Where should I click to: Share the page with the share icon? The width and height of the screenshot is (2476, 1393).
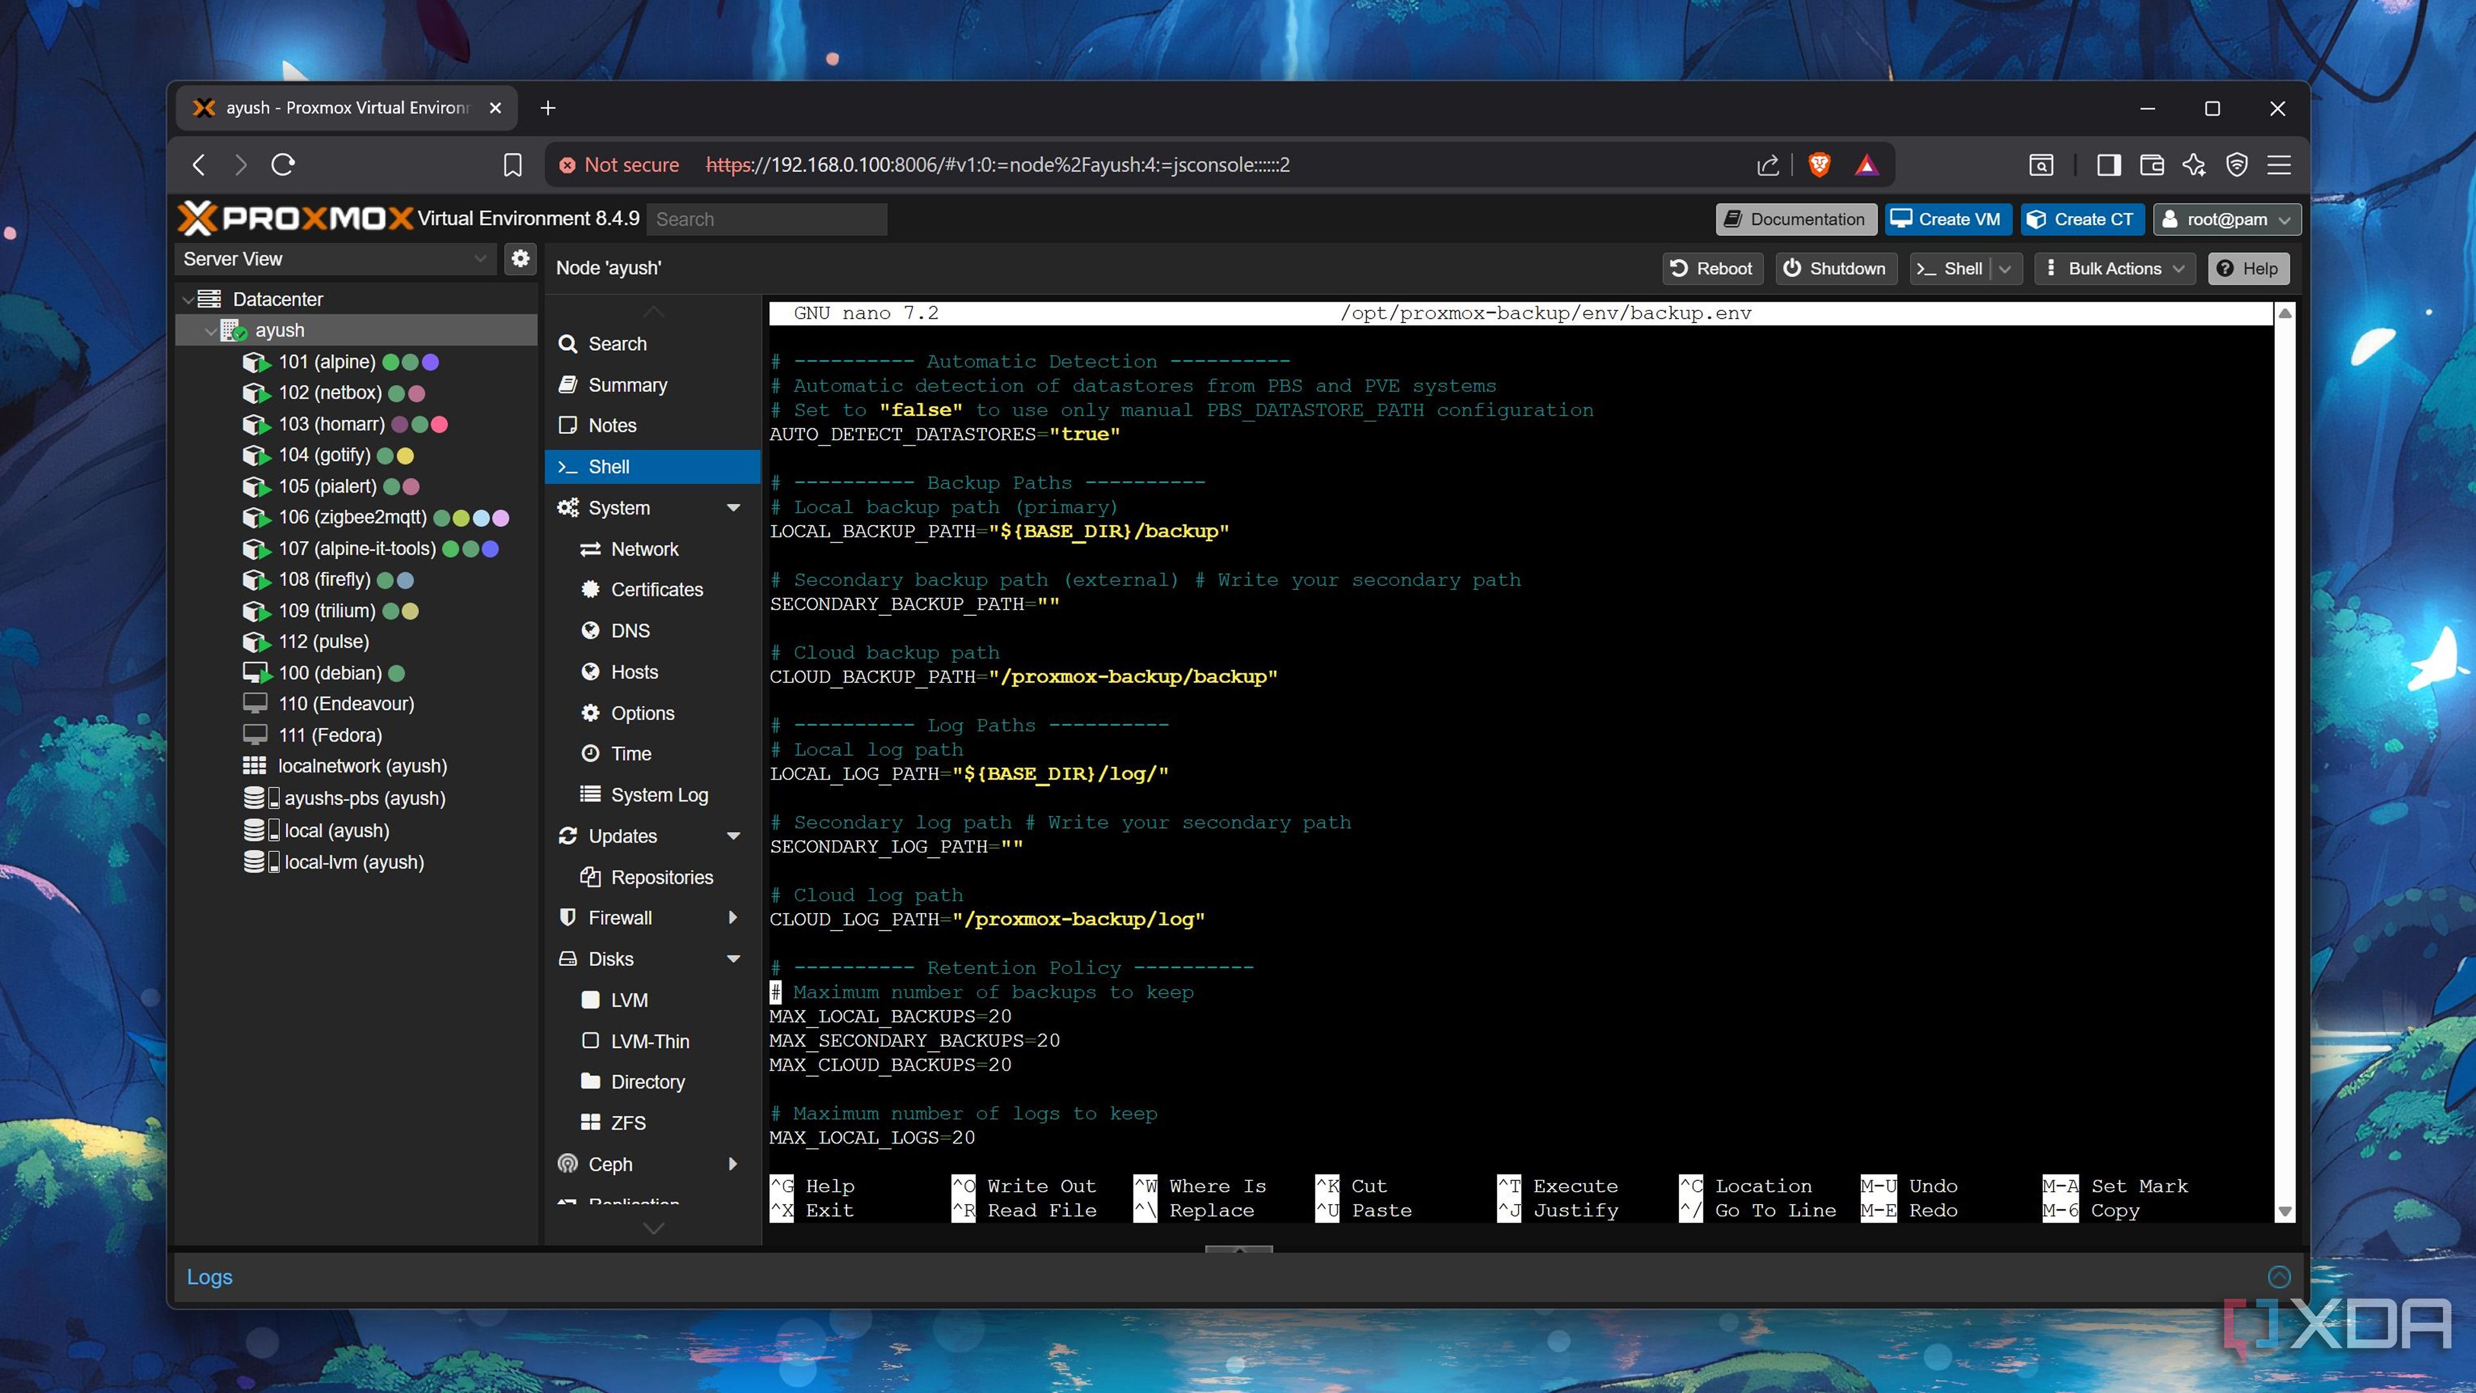(x=1767, y=165)
